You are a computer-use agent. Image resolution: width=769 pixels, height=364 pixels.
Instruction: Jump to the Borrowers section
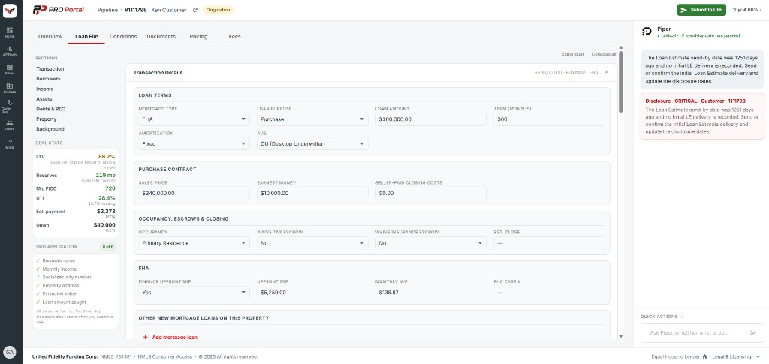pyautogui.click(x=48, y=79)
